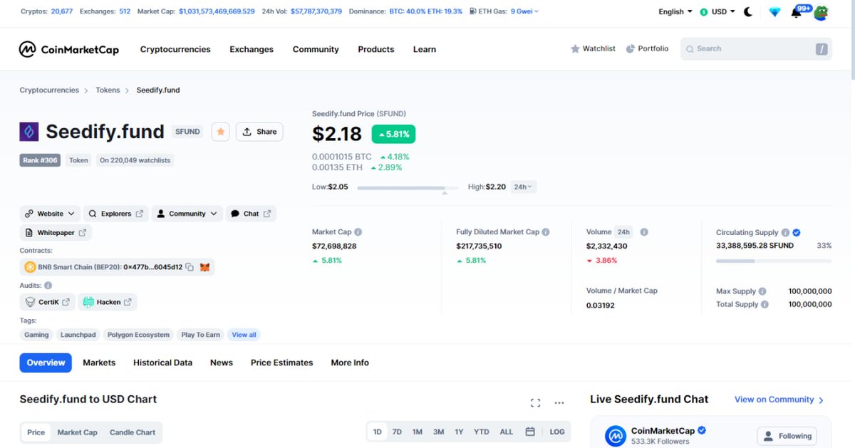
Task: Toggle dark mode moon icon
Action: pos(748,11)
